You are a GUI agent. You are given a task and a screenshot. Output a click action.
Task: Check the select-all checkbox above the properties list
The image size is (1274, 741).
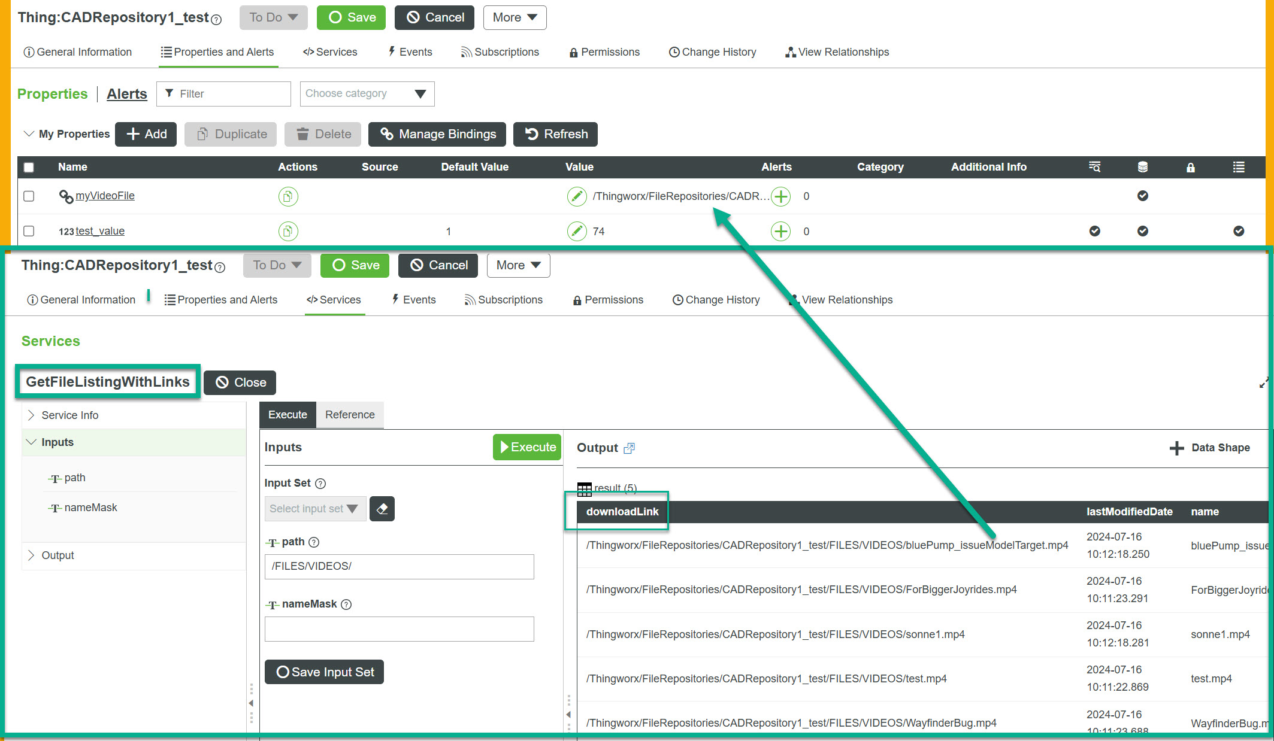click(29, 167)
